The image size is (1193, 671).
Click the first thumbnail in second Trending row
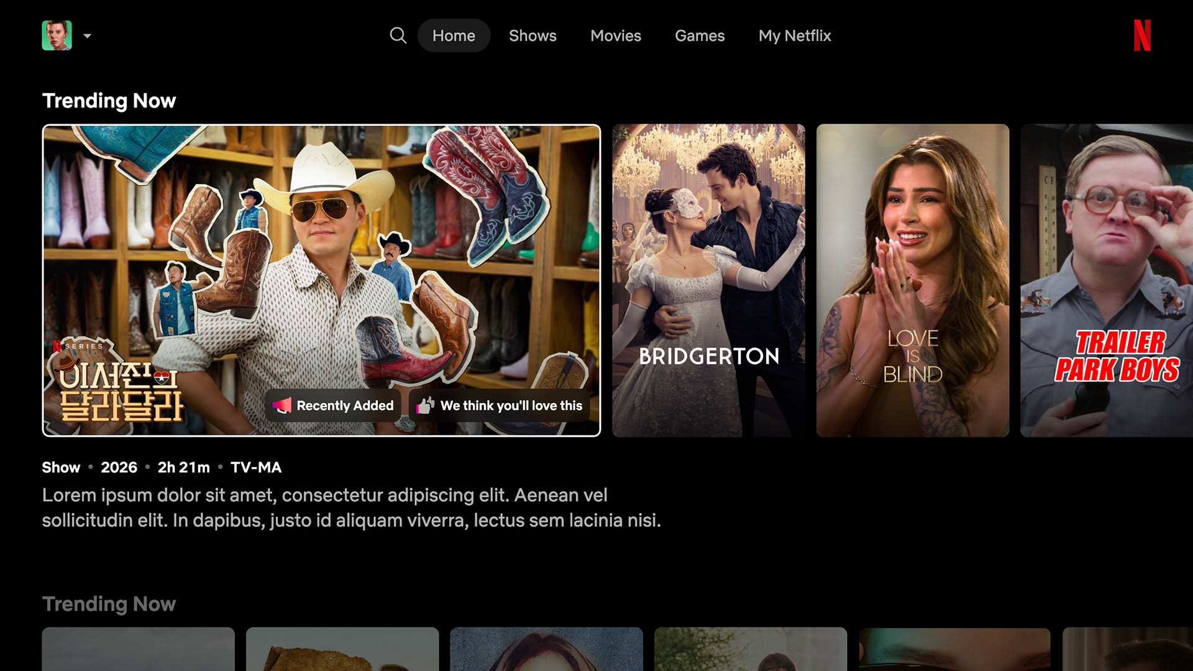coord(138,649)
